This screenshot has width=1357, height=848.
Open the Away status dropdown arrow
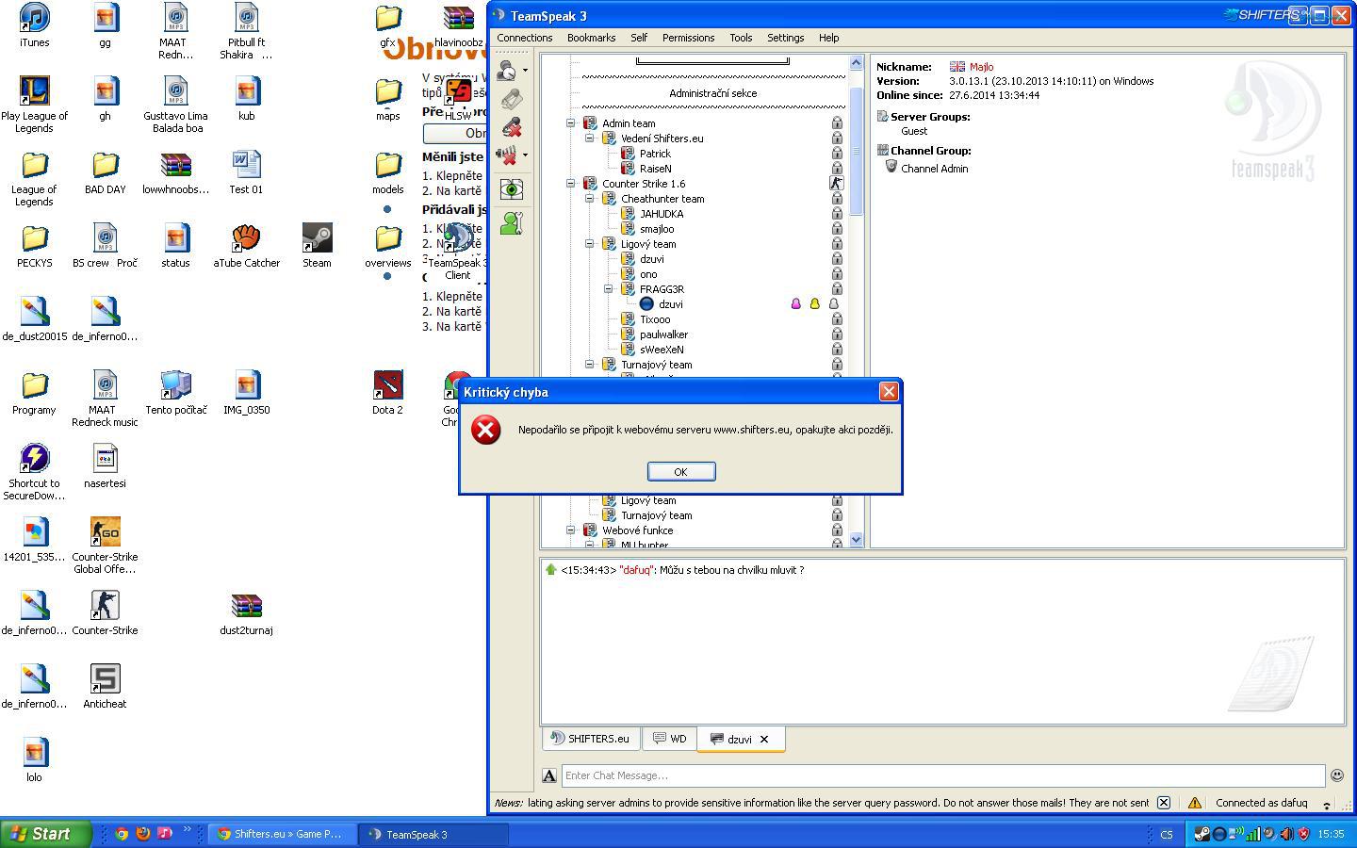525,70
